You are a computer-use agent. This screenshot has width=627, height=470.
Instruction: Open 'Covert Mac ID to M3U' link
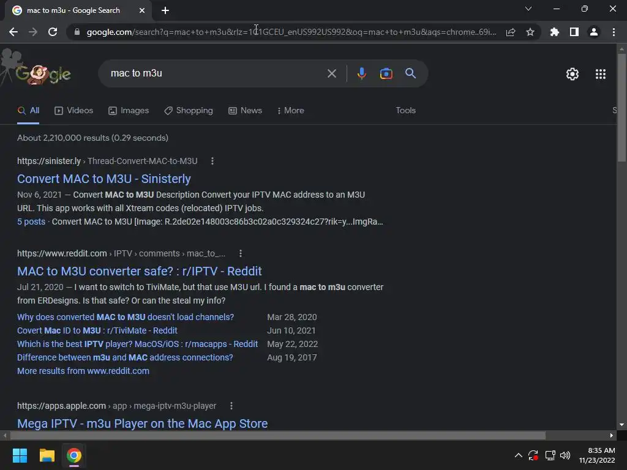pos(97,330)
